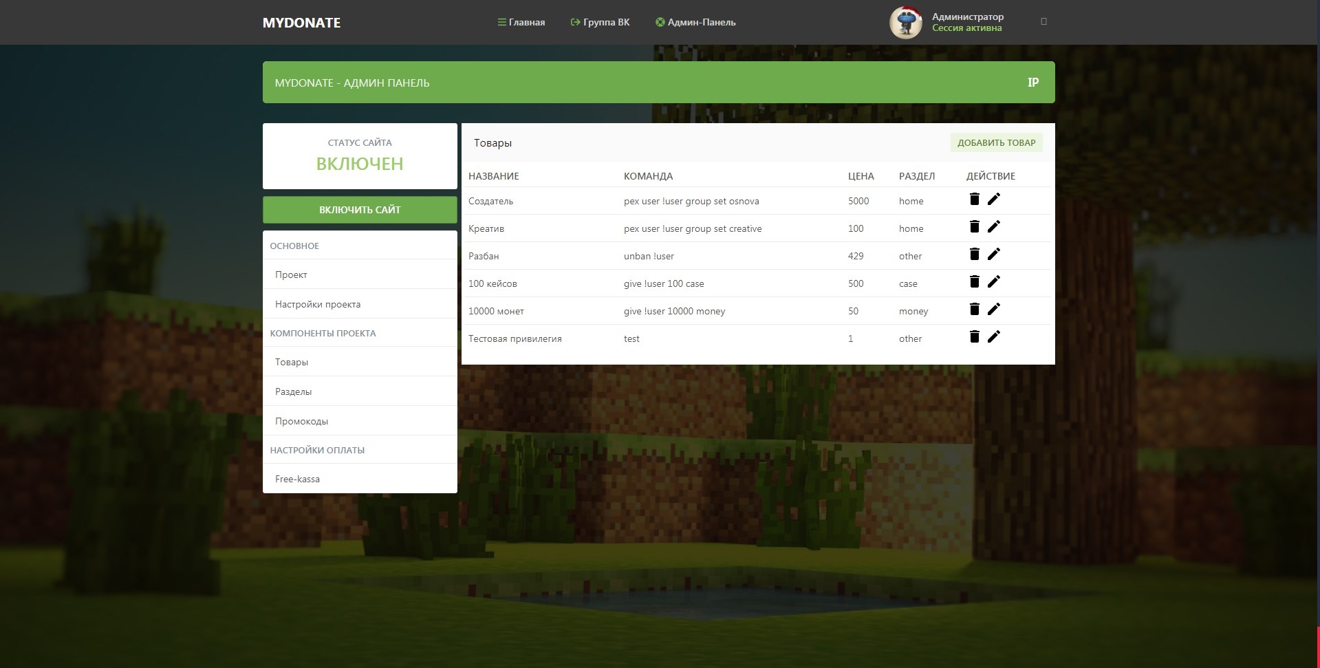The width and height of the screenshot is (1320, 668).
Task: Click command 'pex user !user group set osnova'
Action: tap(691, 201)
